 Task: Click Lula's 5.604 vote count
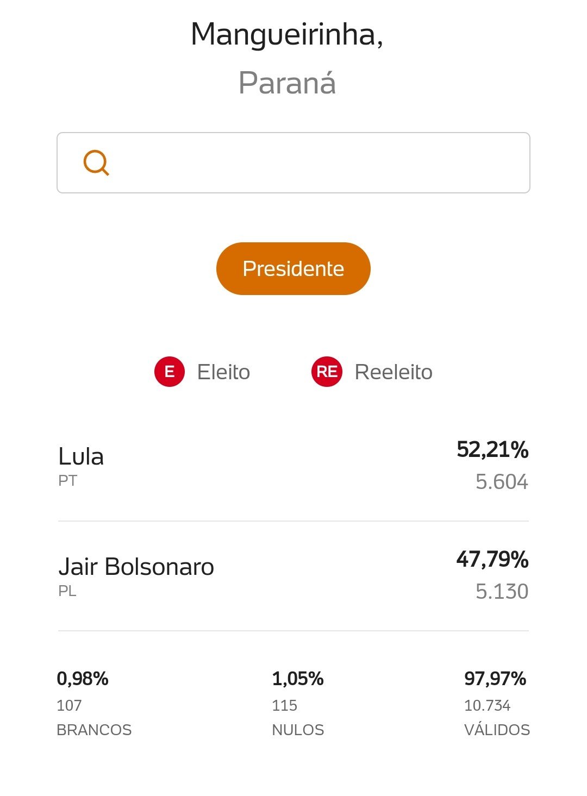pos(502,482)
